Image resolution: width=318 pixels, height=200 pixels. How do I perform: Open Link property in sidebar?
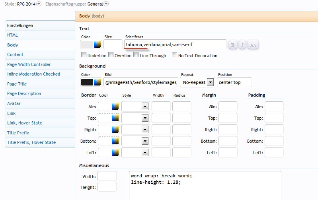coord(40,113)
